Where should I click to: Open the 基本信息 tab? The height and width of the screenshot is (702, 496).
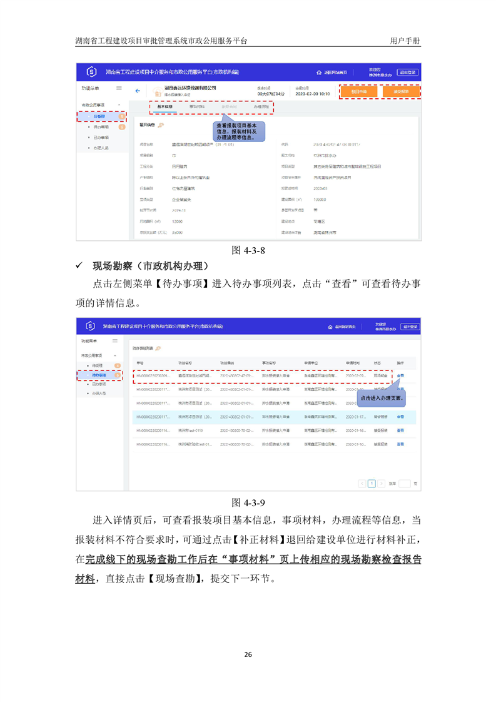pos(164,107)
